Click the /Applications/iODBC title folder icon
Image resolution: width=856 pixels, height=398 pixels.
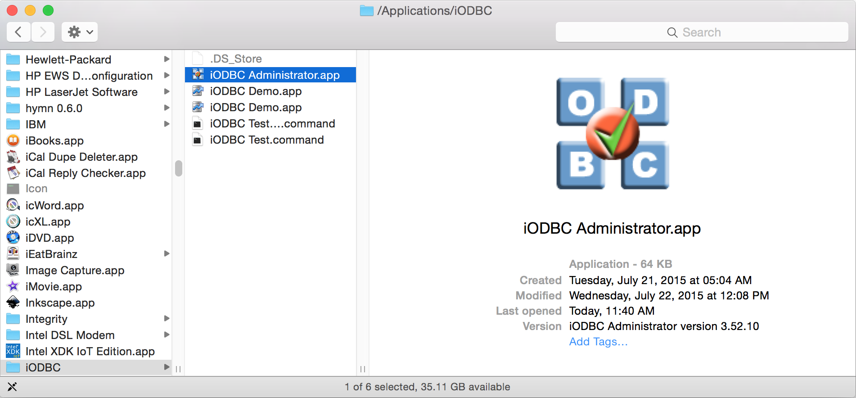pos(367,10)
